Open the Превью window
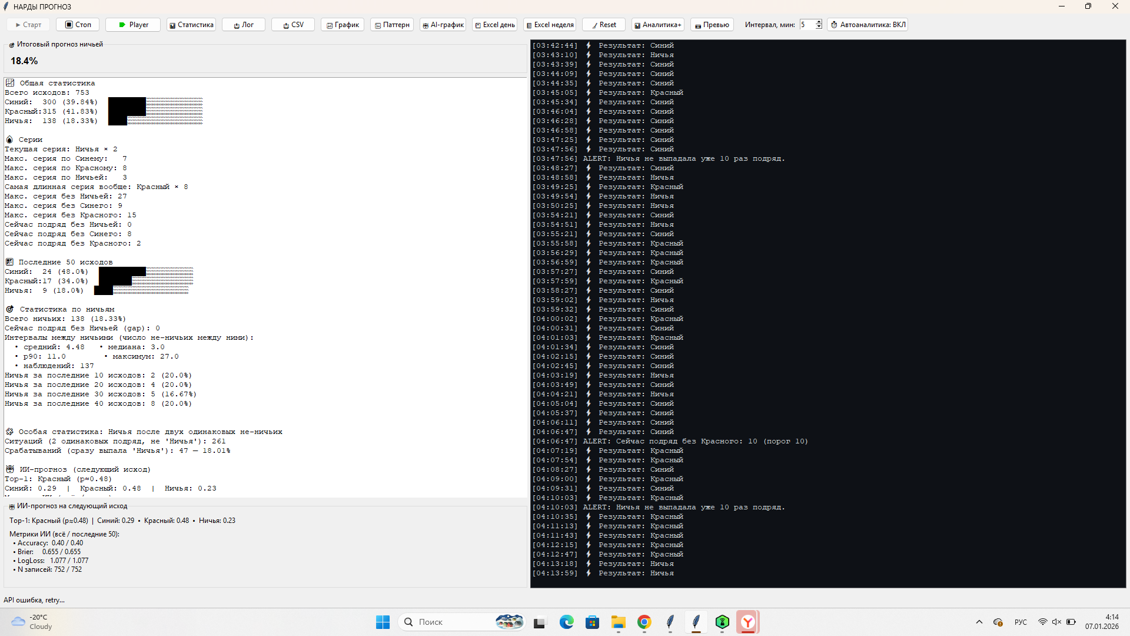This screenshot has height=636, width=1130. click(712, 25)
